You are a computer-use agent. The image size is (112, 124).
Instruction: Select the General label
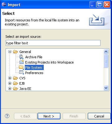point(25,52)
